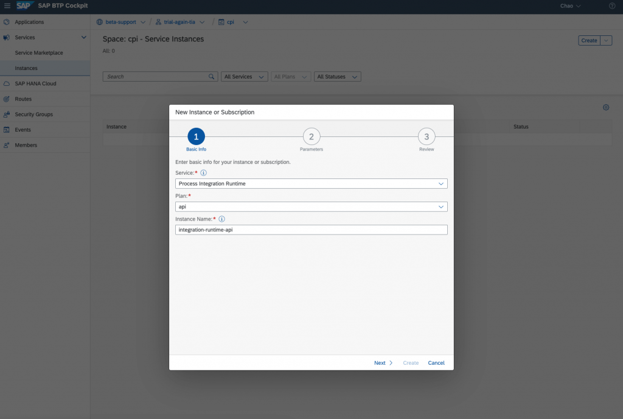Click the SAP logo

tap(24, 5)
